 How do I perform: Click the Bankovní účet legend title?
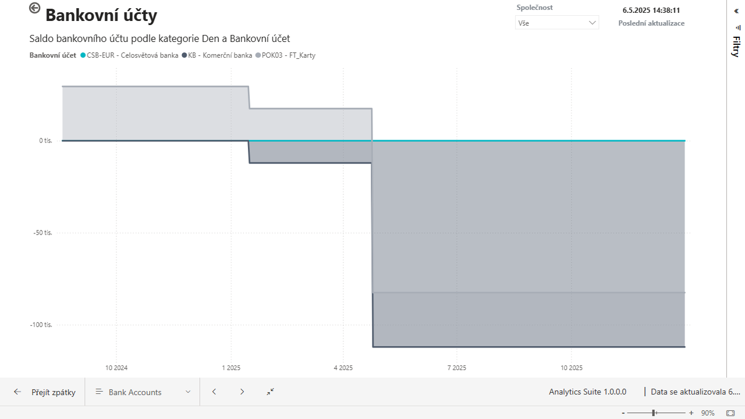pos(53,55)
